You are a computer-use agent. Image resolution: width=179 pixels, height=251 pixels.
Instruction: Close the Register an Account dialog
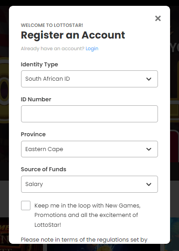coord(158,18)
